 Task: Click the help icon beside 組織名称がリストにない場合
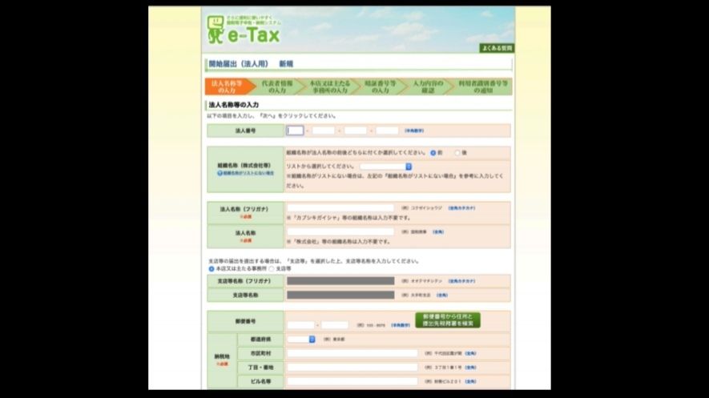[219, 173]
